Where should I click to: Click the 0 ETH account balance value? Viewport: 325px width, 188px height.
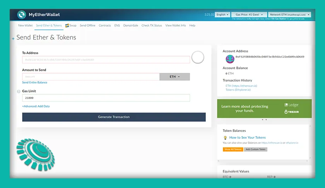point(229,73)
